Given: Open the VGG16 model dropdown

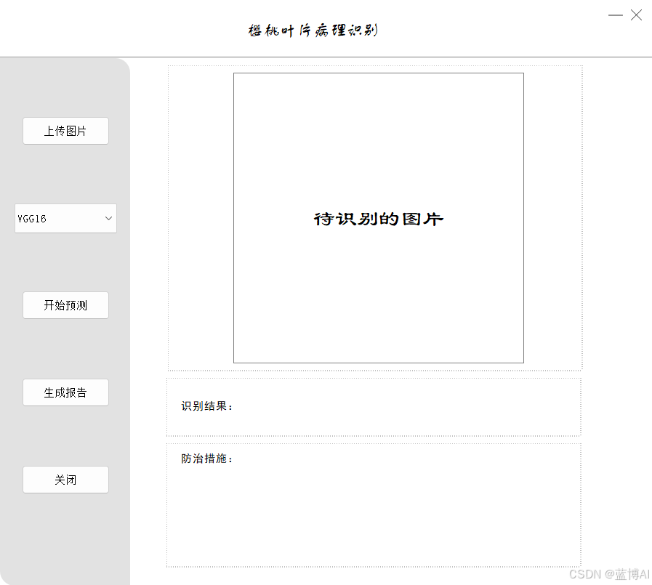Looking at the screenshot, I should click(65, 218).
